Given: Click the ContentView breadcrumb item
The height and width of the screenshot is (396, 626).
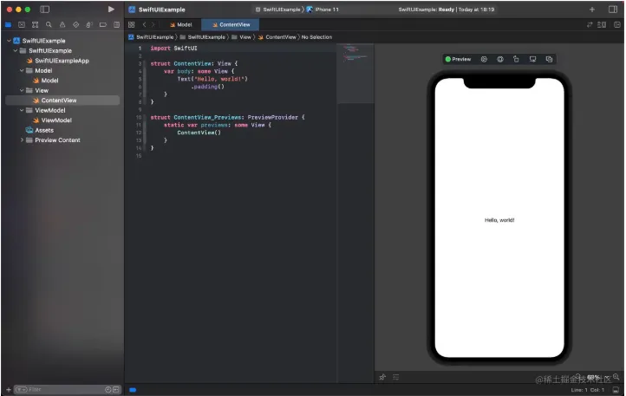Looking at the screenshot, I should click(x=277, y=37).
